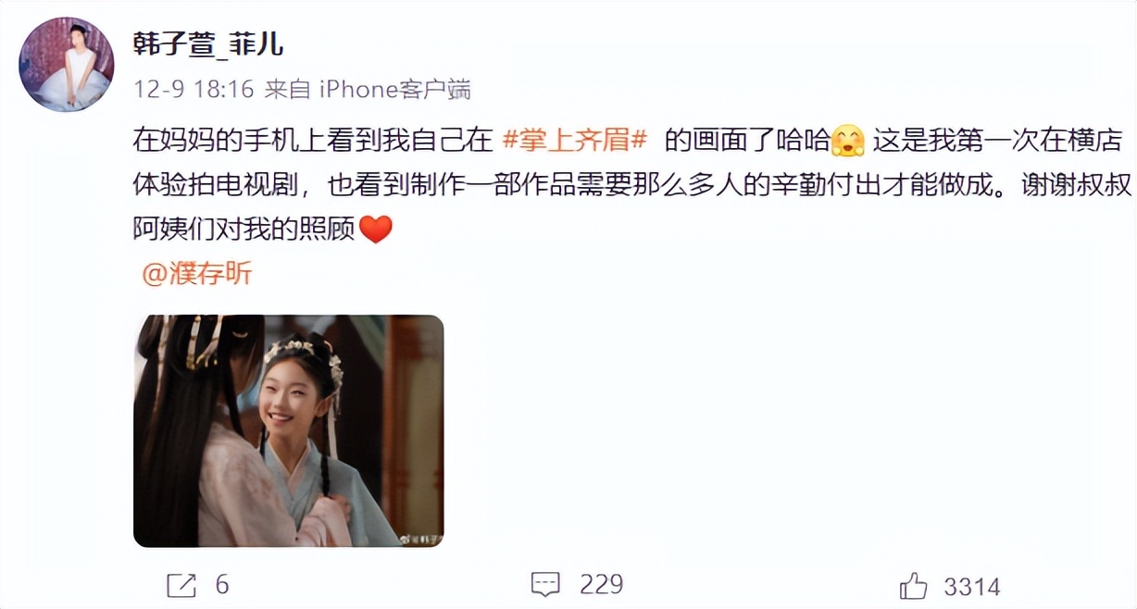This screenshot has height=609, width=1137.
Task: Like the post with thumbs-up icon
Action: [x=914, y=586]
